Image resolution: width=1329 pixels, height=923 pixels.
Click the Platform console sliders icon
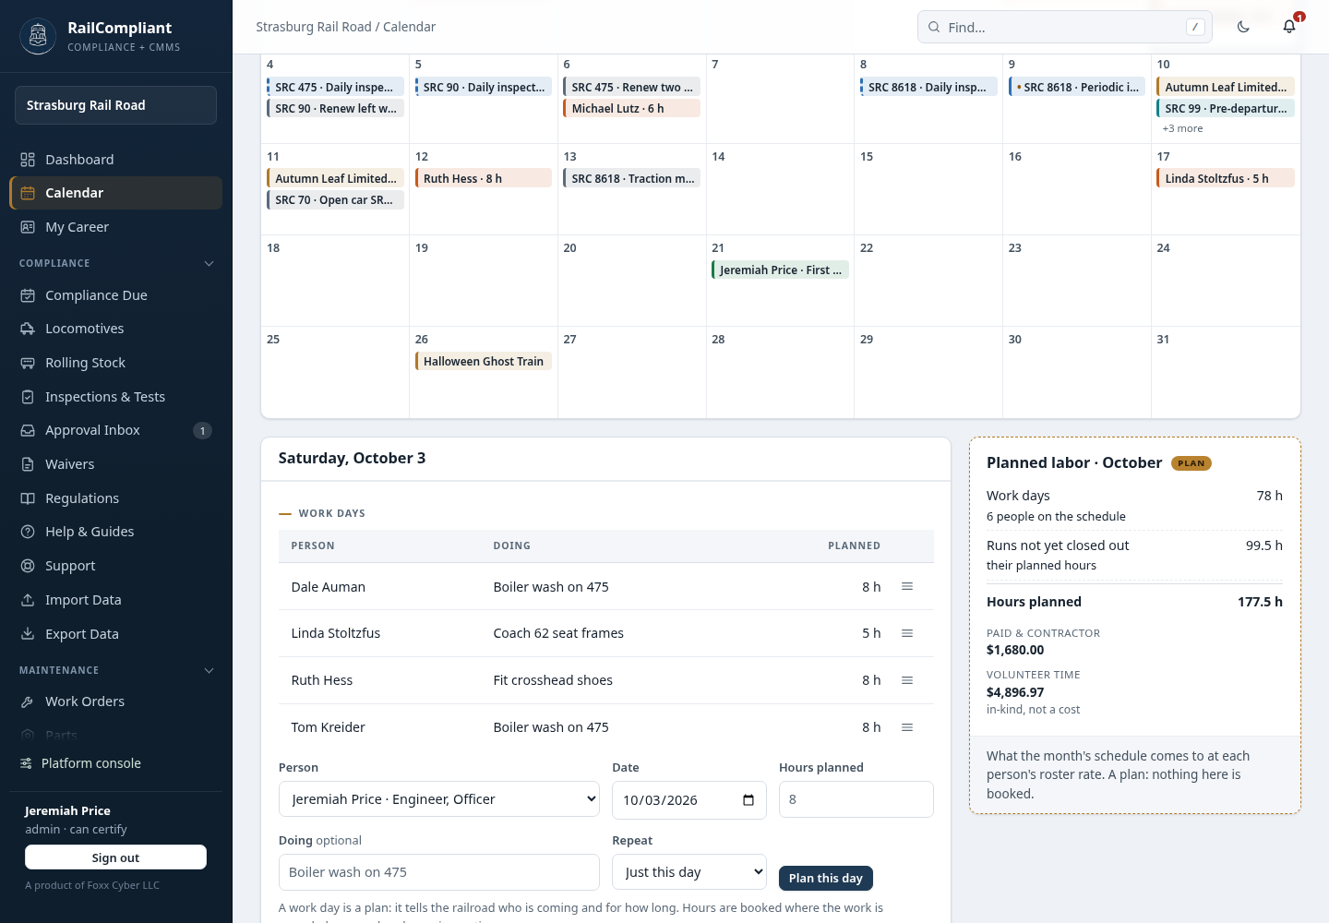[26, 763]
